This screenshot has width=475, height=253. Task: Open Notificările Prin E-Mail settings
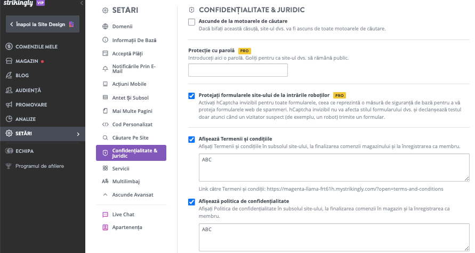point(134,69)
